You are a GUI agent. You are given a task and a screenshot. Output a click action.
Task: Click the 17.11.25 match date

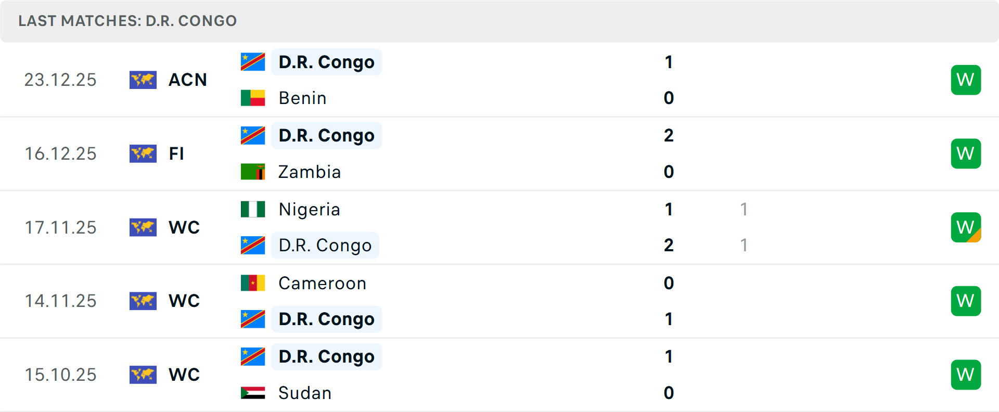pos(60,227)
